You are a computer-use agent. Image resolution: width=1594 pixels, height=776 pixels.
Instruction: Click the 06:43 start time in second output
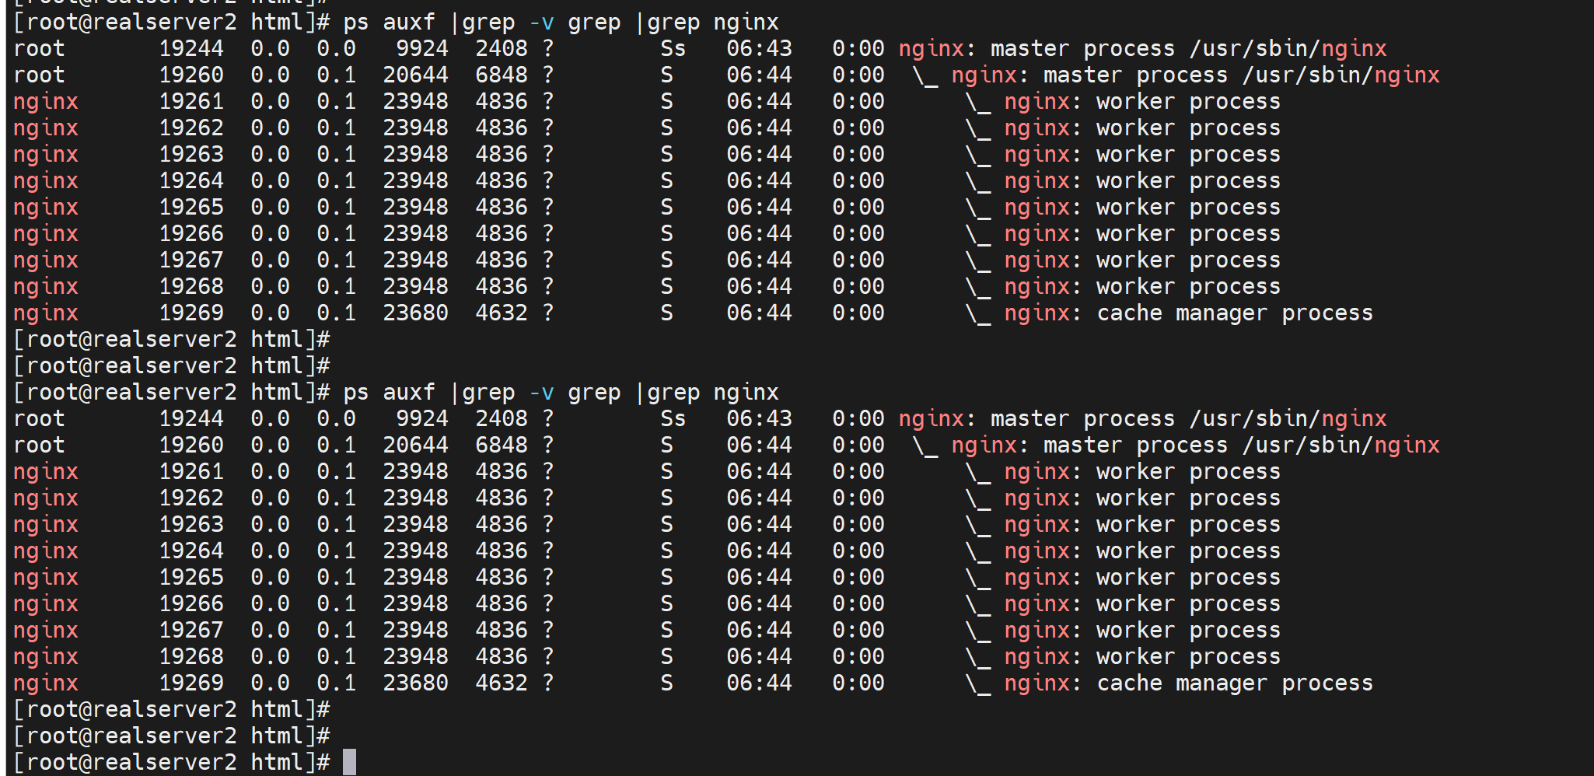tap(759, 418)
